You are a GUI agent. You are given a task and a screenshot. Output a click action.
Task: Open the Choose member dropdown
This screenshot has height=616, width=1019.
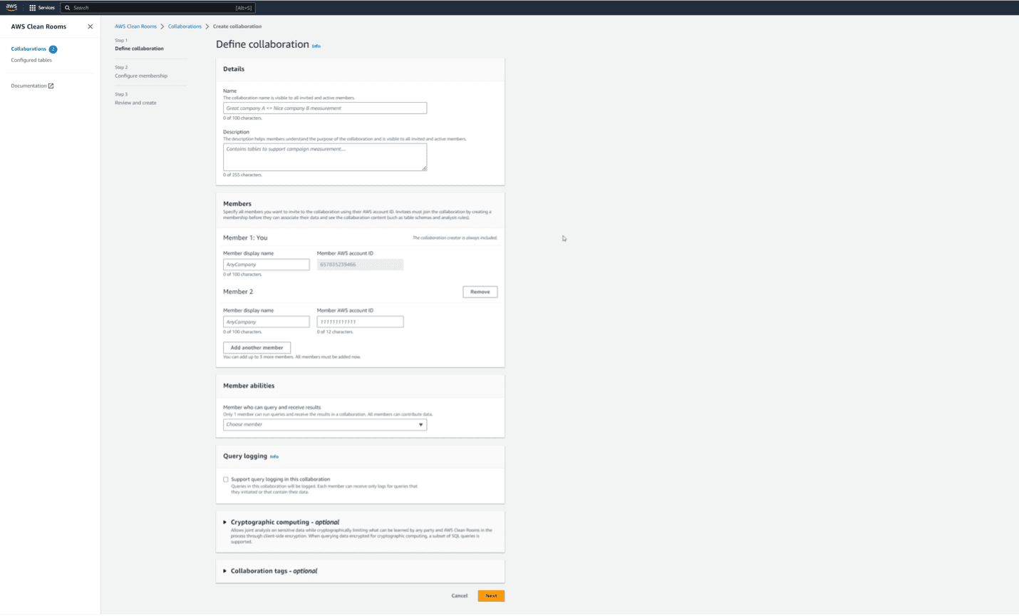324,424
